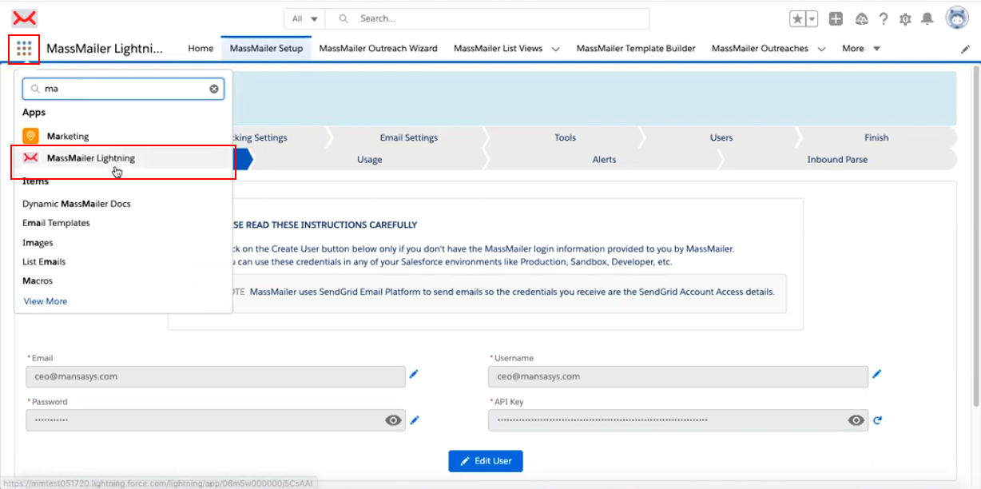Screen dimensions: 981x489
Task: Switch to the Home tab
Action: coord(201,49)
